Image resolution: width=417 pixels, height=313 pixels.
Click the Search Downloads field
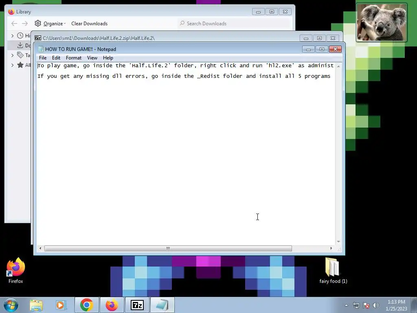coord(234,23)
